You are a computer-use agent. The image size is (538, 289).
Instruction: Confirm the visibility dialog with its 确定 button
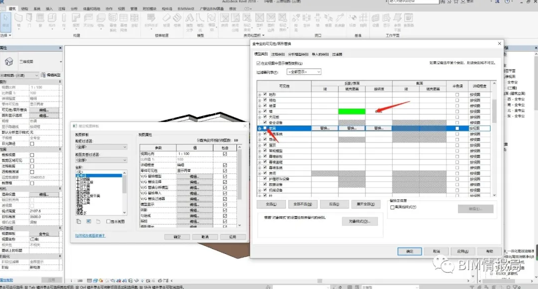click(409, 251)
